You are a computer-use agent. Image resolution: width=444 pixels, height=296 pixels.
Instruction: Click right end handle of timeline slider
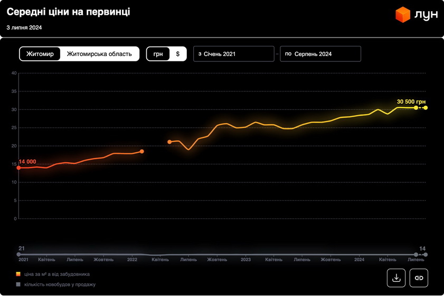[x=426, y=255]
